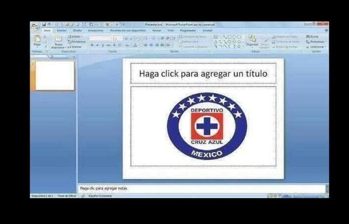The height and width of the screenshot is (224, 349).
Task: Undo the last action in quick access toolbar
Action: pos(49,24)
